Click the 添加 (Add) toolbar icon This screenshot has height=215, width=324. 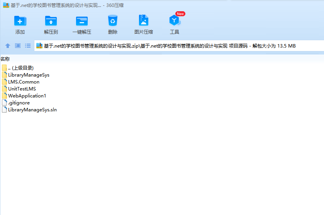point(20,21)
